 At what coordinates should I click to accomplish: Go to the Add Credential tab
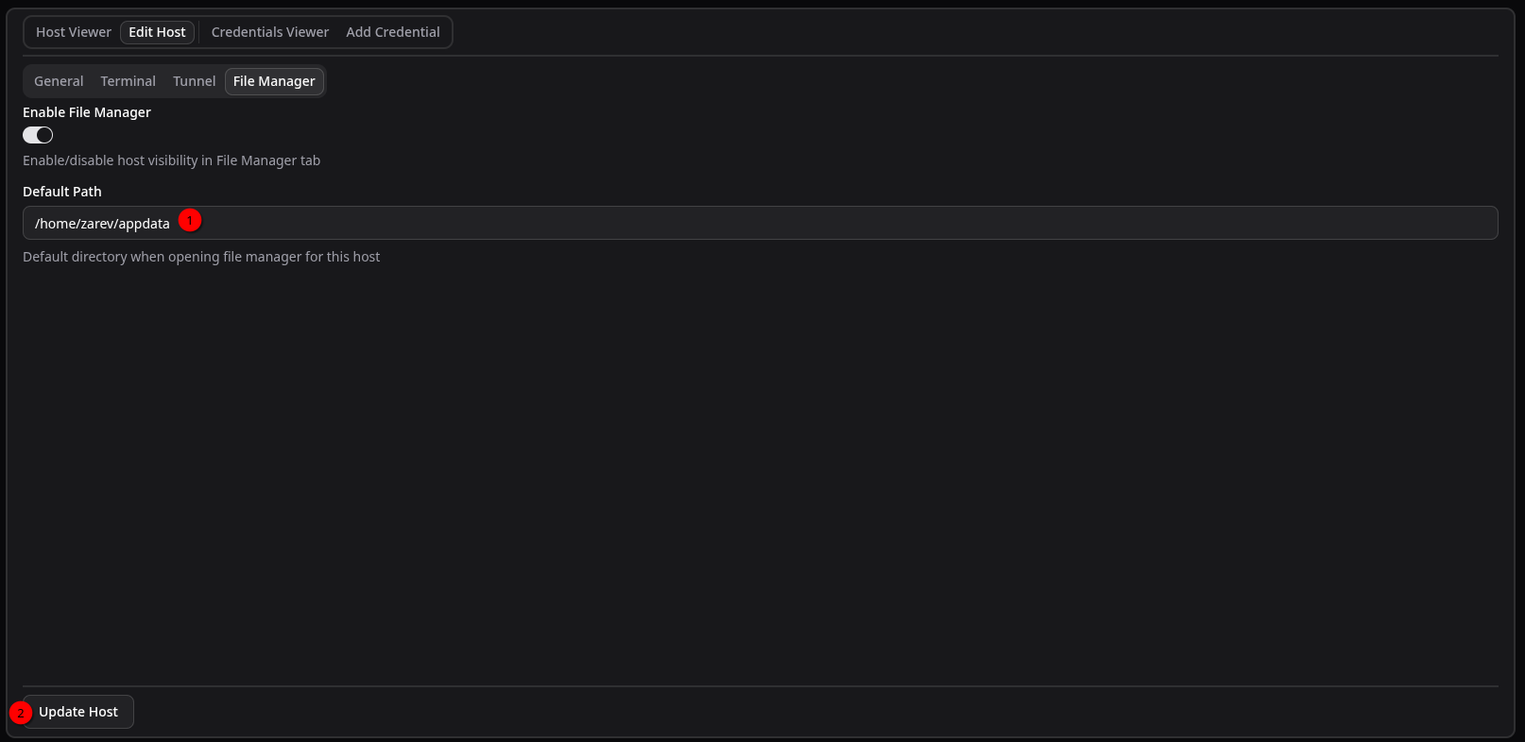tap(393, 32)
